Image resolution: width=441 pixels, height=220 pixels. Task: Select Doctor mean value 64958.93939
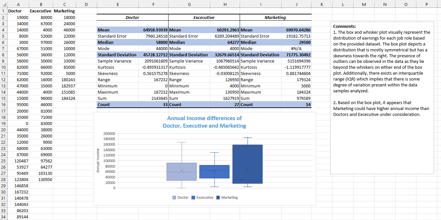coord(153,30)
